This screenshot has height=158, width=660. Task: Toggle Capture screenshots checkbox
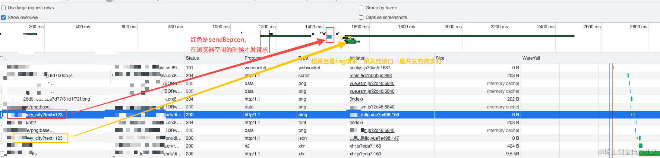point(361,18)
